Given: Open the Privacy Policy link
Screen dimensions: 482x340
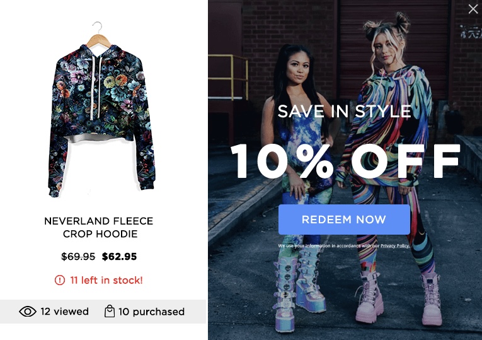Looking at the screenshot, I should click(394, 245).
